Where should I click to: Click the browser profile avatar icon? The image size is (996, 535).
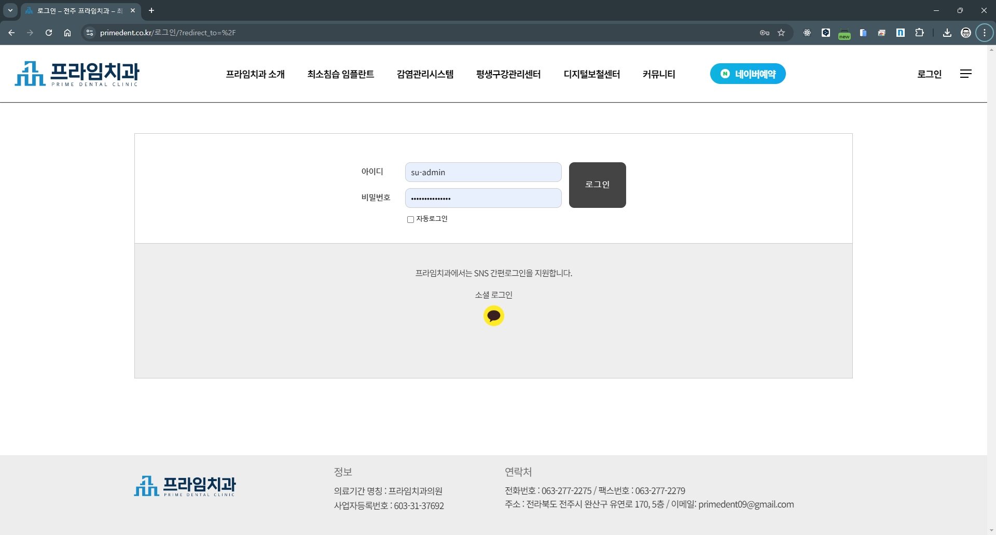[x=966, y=33]
